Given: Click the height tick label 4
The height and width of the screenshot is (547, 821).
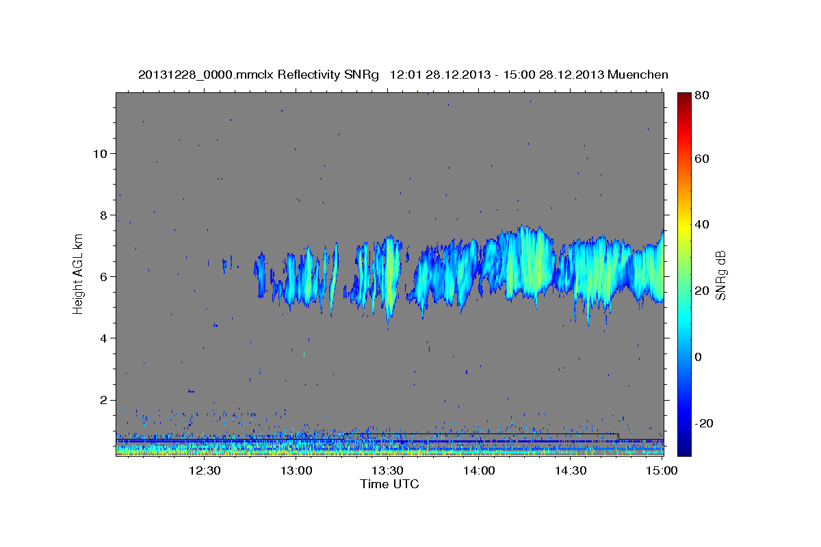Looking at the screenshot, I should click(102, 338).
